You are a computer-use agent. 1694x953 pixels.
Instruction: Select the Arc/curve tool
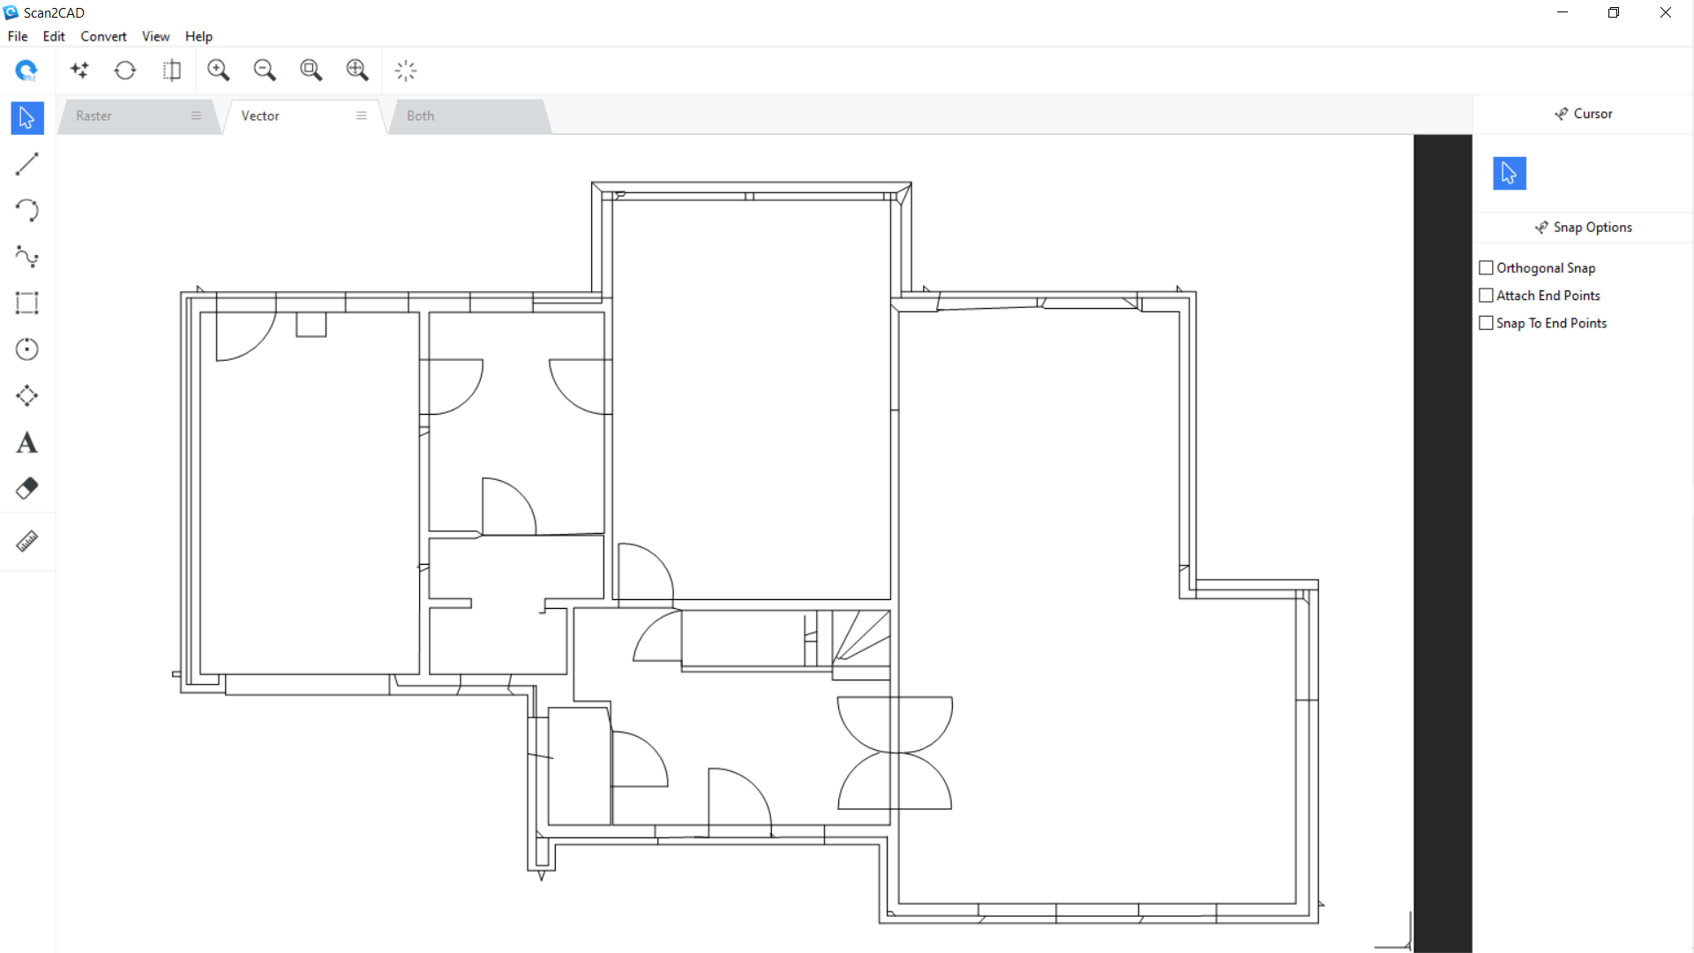(x=26, y=211)
